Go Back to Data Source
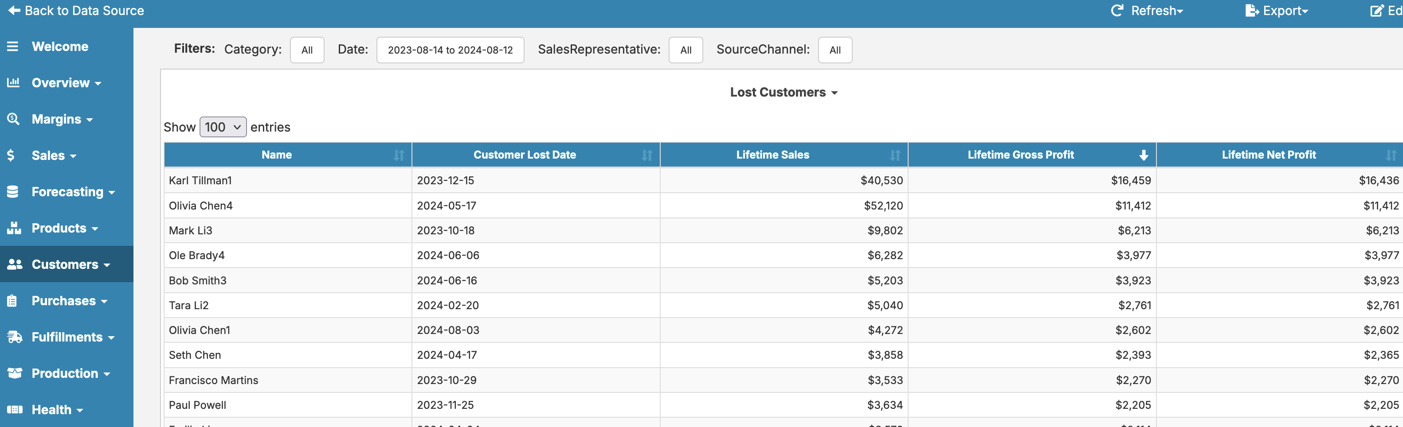1403x427 pixels. tap(76, 11)
